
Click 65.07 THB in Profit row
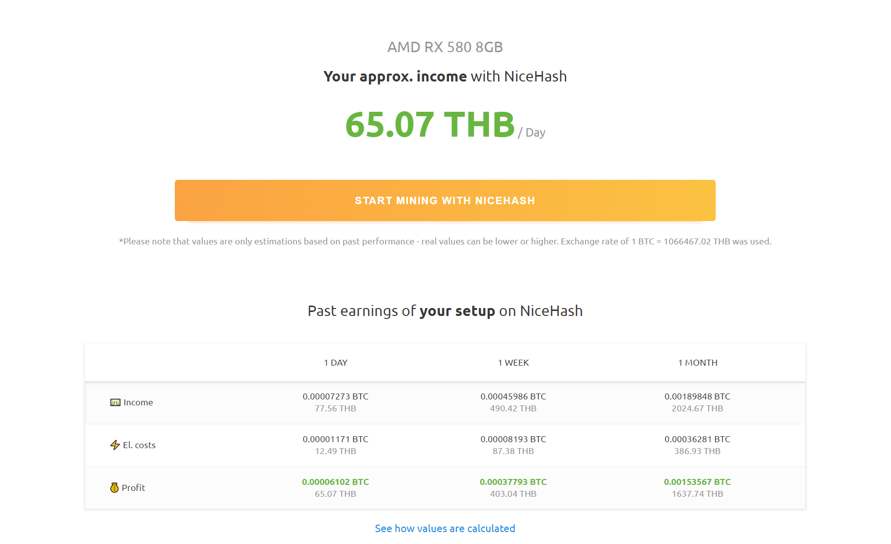tap(336, 494)
